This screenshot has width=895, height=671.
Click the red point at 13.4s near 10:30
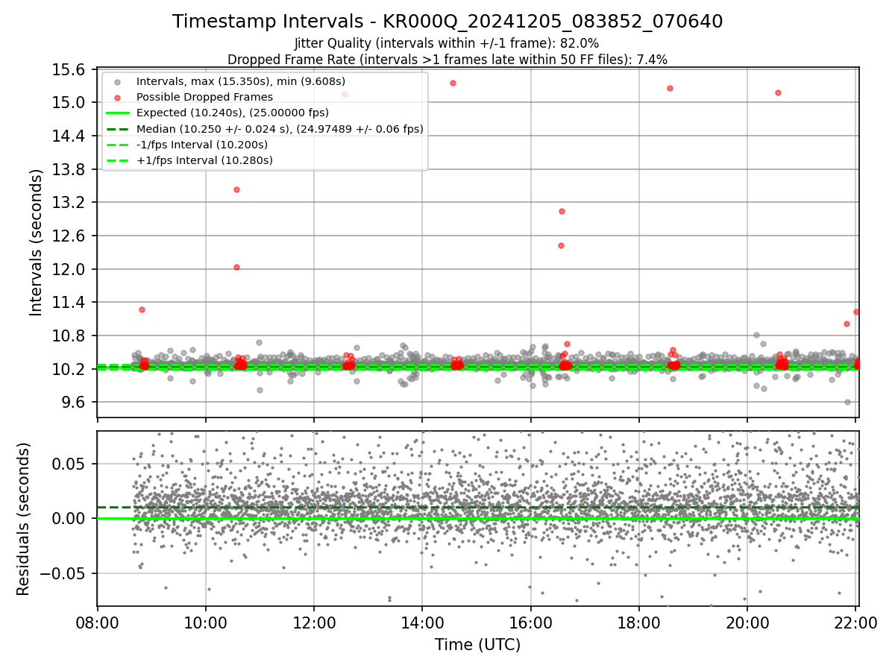coord(236,189)
